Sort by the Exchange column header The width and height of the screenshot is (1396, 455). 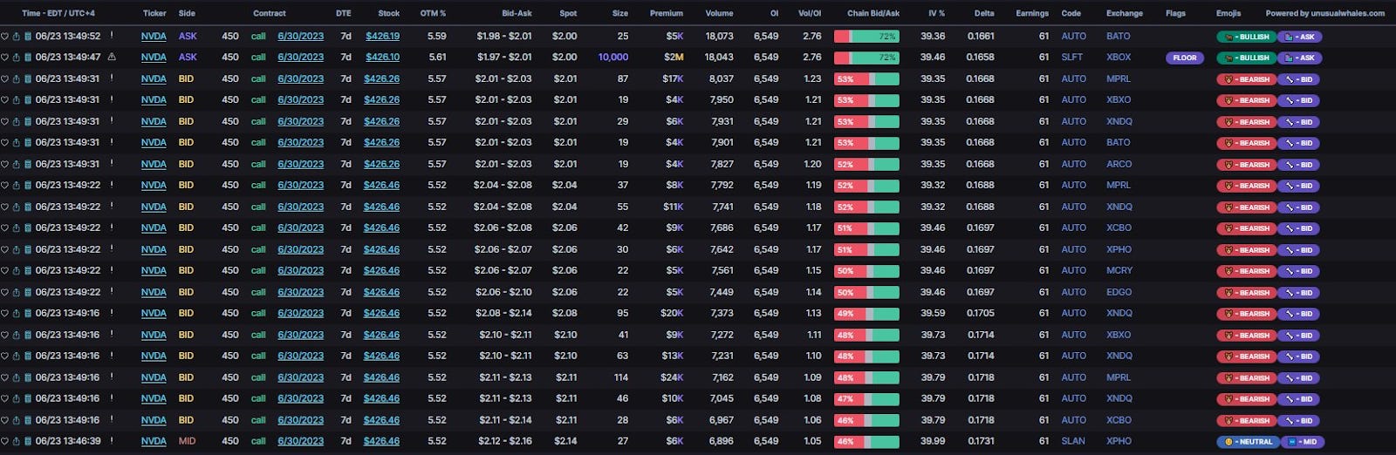coord(1125,13)
